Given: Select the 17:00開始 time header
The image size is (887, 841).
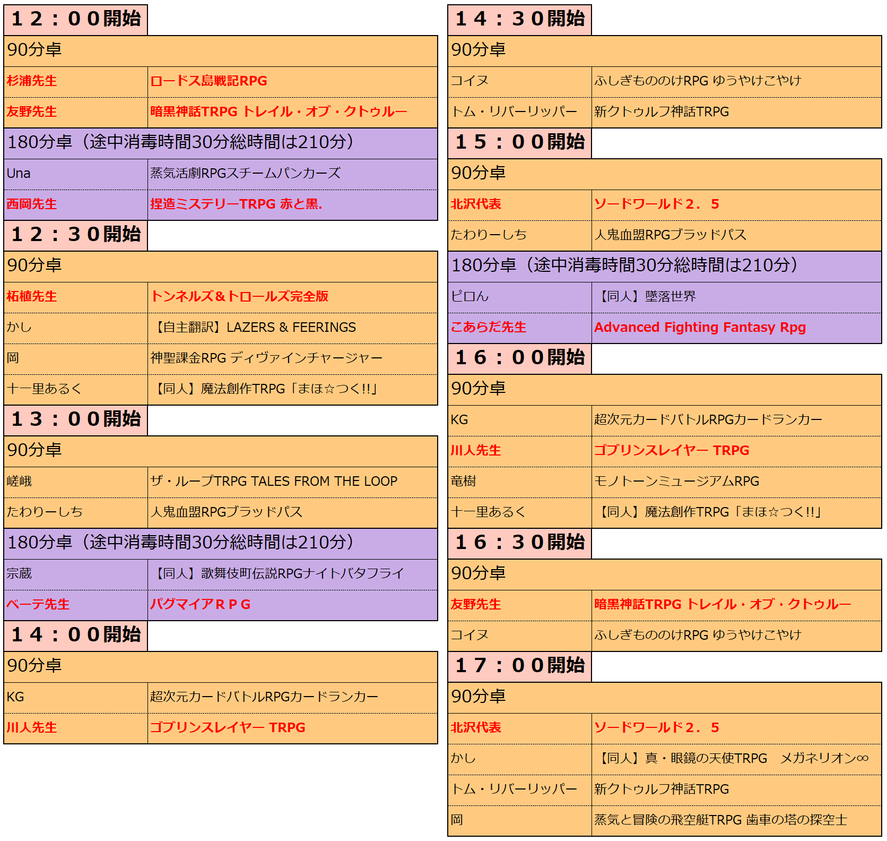Looking at the screenshot, I should 520,666.
